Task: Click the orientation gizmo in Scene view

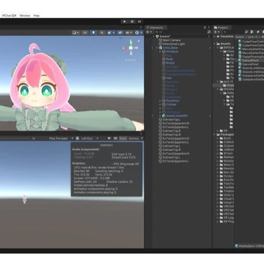Action: [x=131, y=48]
